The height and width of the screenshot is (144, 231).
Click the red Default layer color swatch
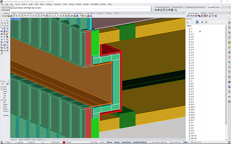point(64,142)
